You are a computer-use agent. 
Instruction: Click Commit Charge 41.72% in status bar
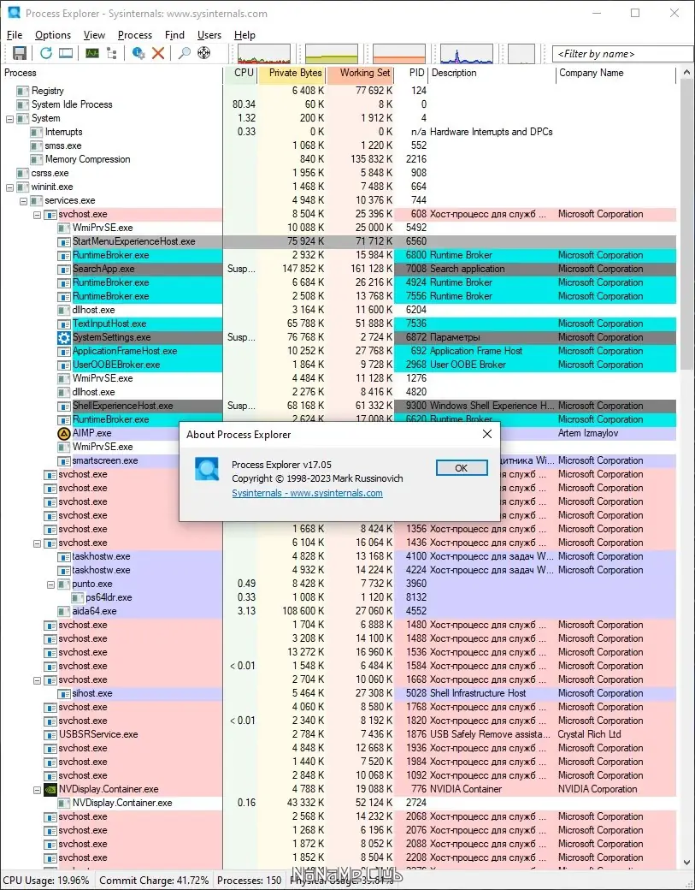[154, 881]
